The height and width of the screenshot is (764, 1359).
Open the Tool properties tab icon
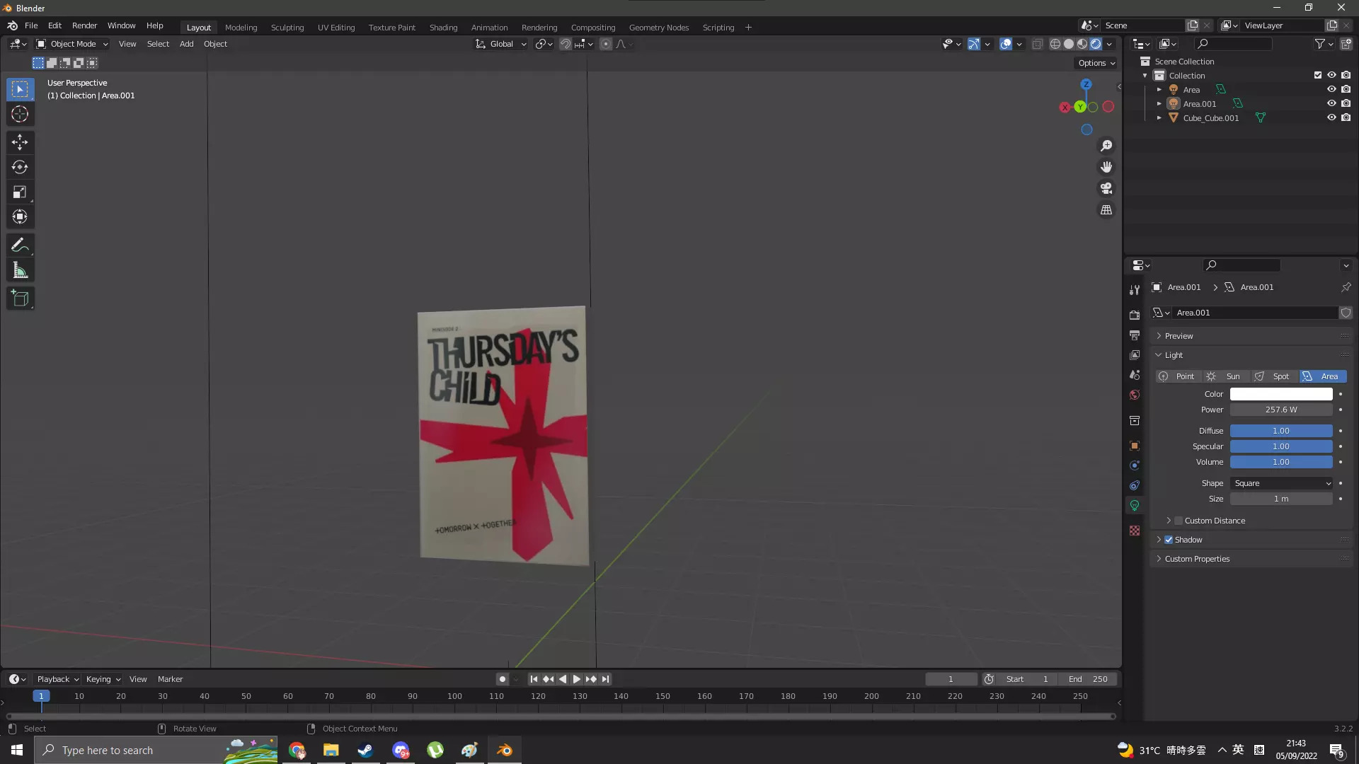pos(1135,290)
